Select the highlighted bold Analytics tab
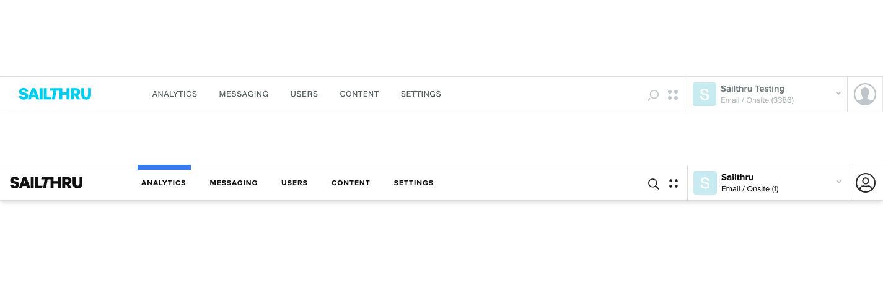 click(164, 183)
